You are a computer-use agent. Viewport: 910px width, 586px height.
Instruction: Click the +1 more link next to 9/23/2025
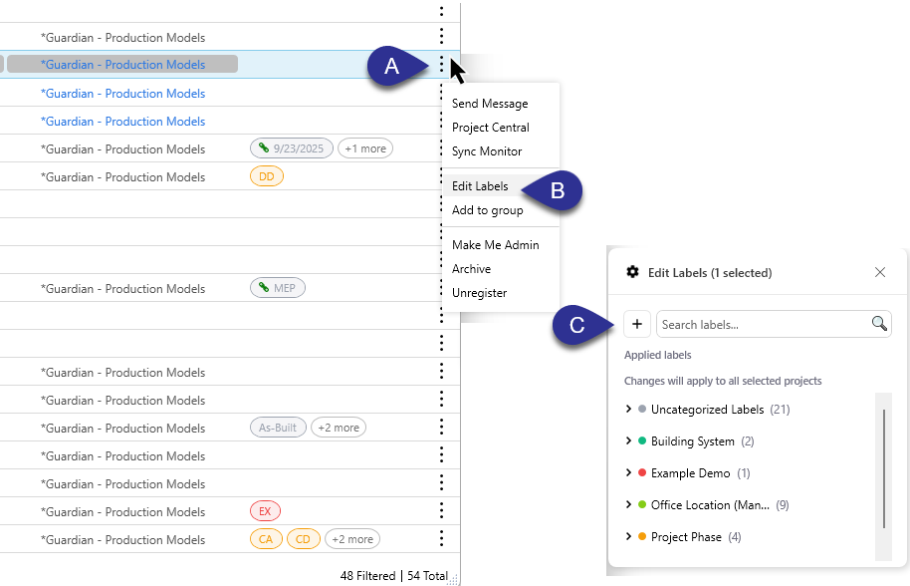pyautogui.click(x=364, y=147)
